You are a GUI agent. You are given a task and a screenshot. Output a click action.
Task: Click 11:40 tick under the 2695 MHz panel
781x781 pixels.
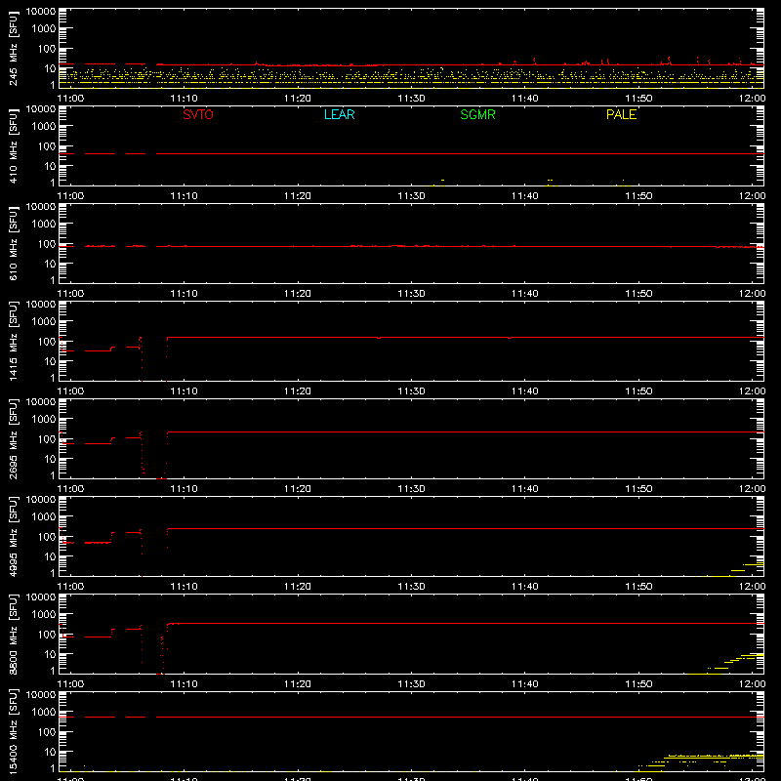[x=525, y=489]
